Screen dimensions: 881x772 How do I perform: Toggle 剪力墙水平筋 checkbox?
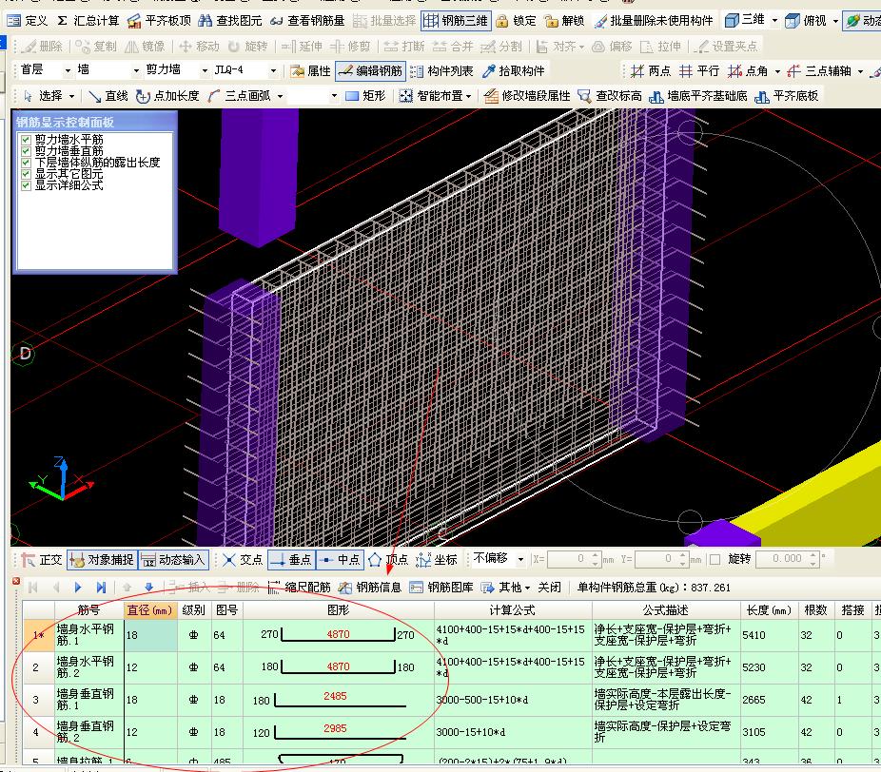[x=26, y=139]
